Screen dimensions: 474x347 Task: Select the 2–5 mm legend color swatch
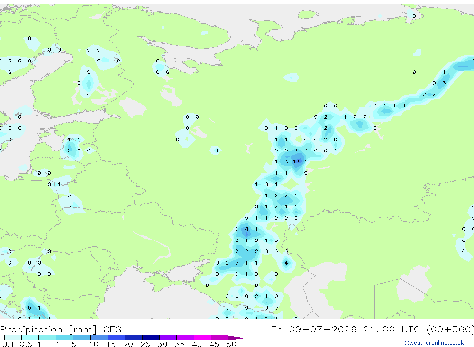(x=64, y=338)
